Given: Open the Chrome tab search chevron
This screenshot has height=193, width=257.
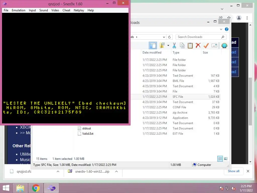Looking at the screenshot, I should [222, 9].
